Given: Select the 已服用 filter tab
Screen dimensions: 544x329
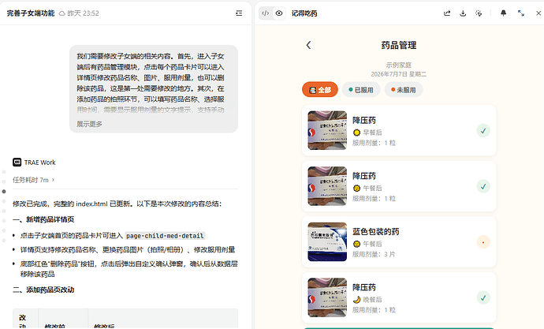Looking at the screenshot, I should [361, 90].
